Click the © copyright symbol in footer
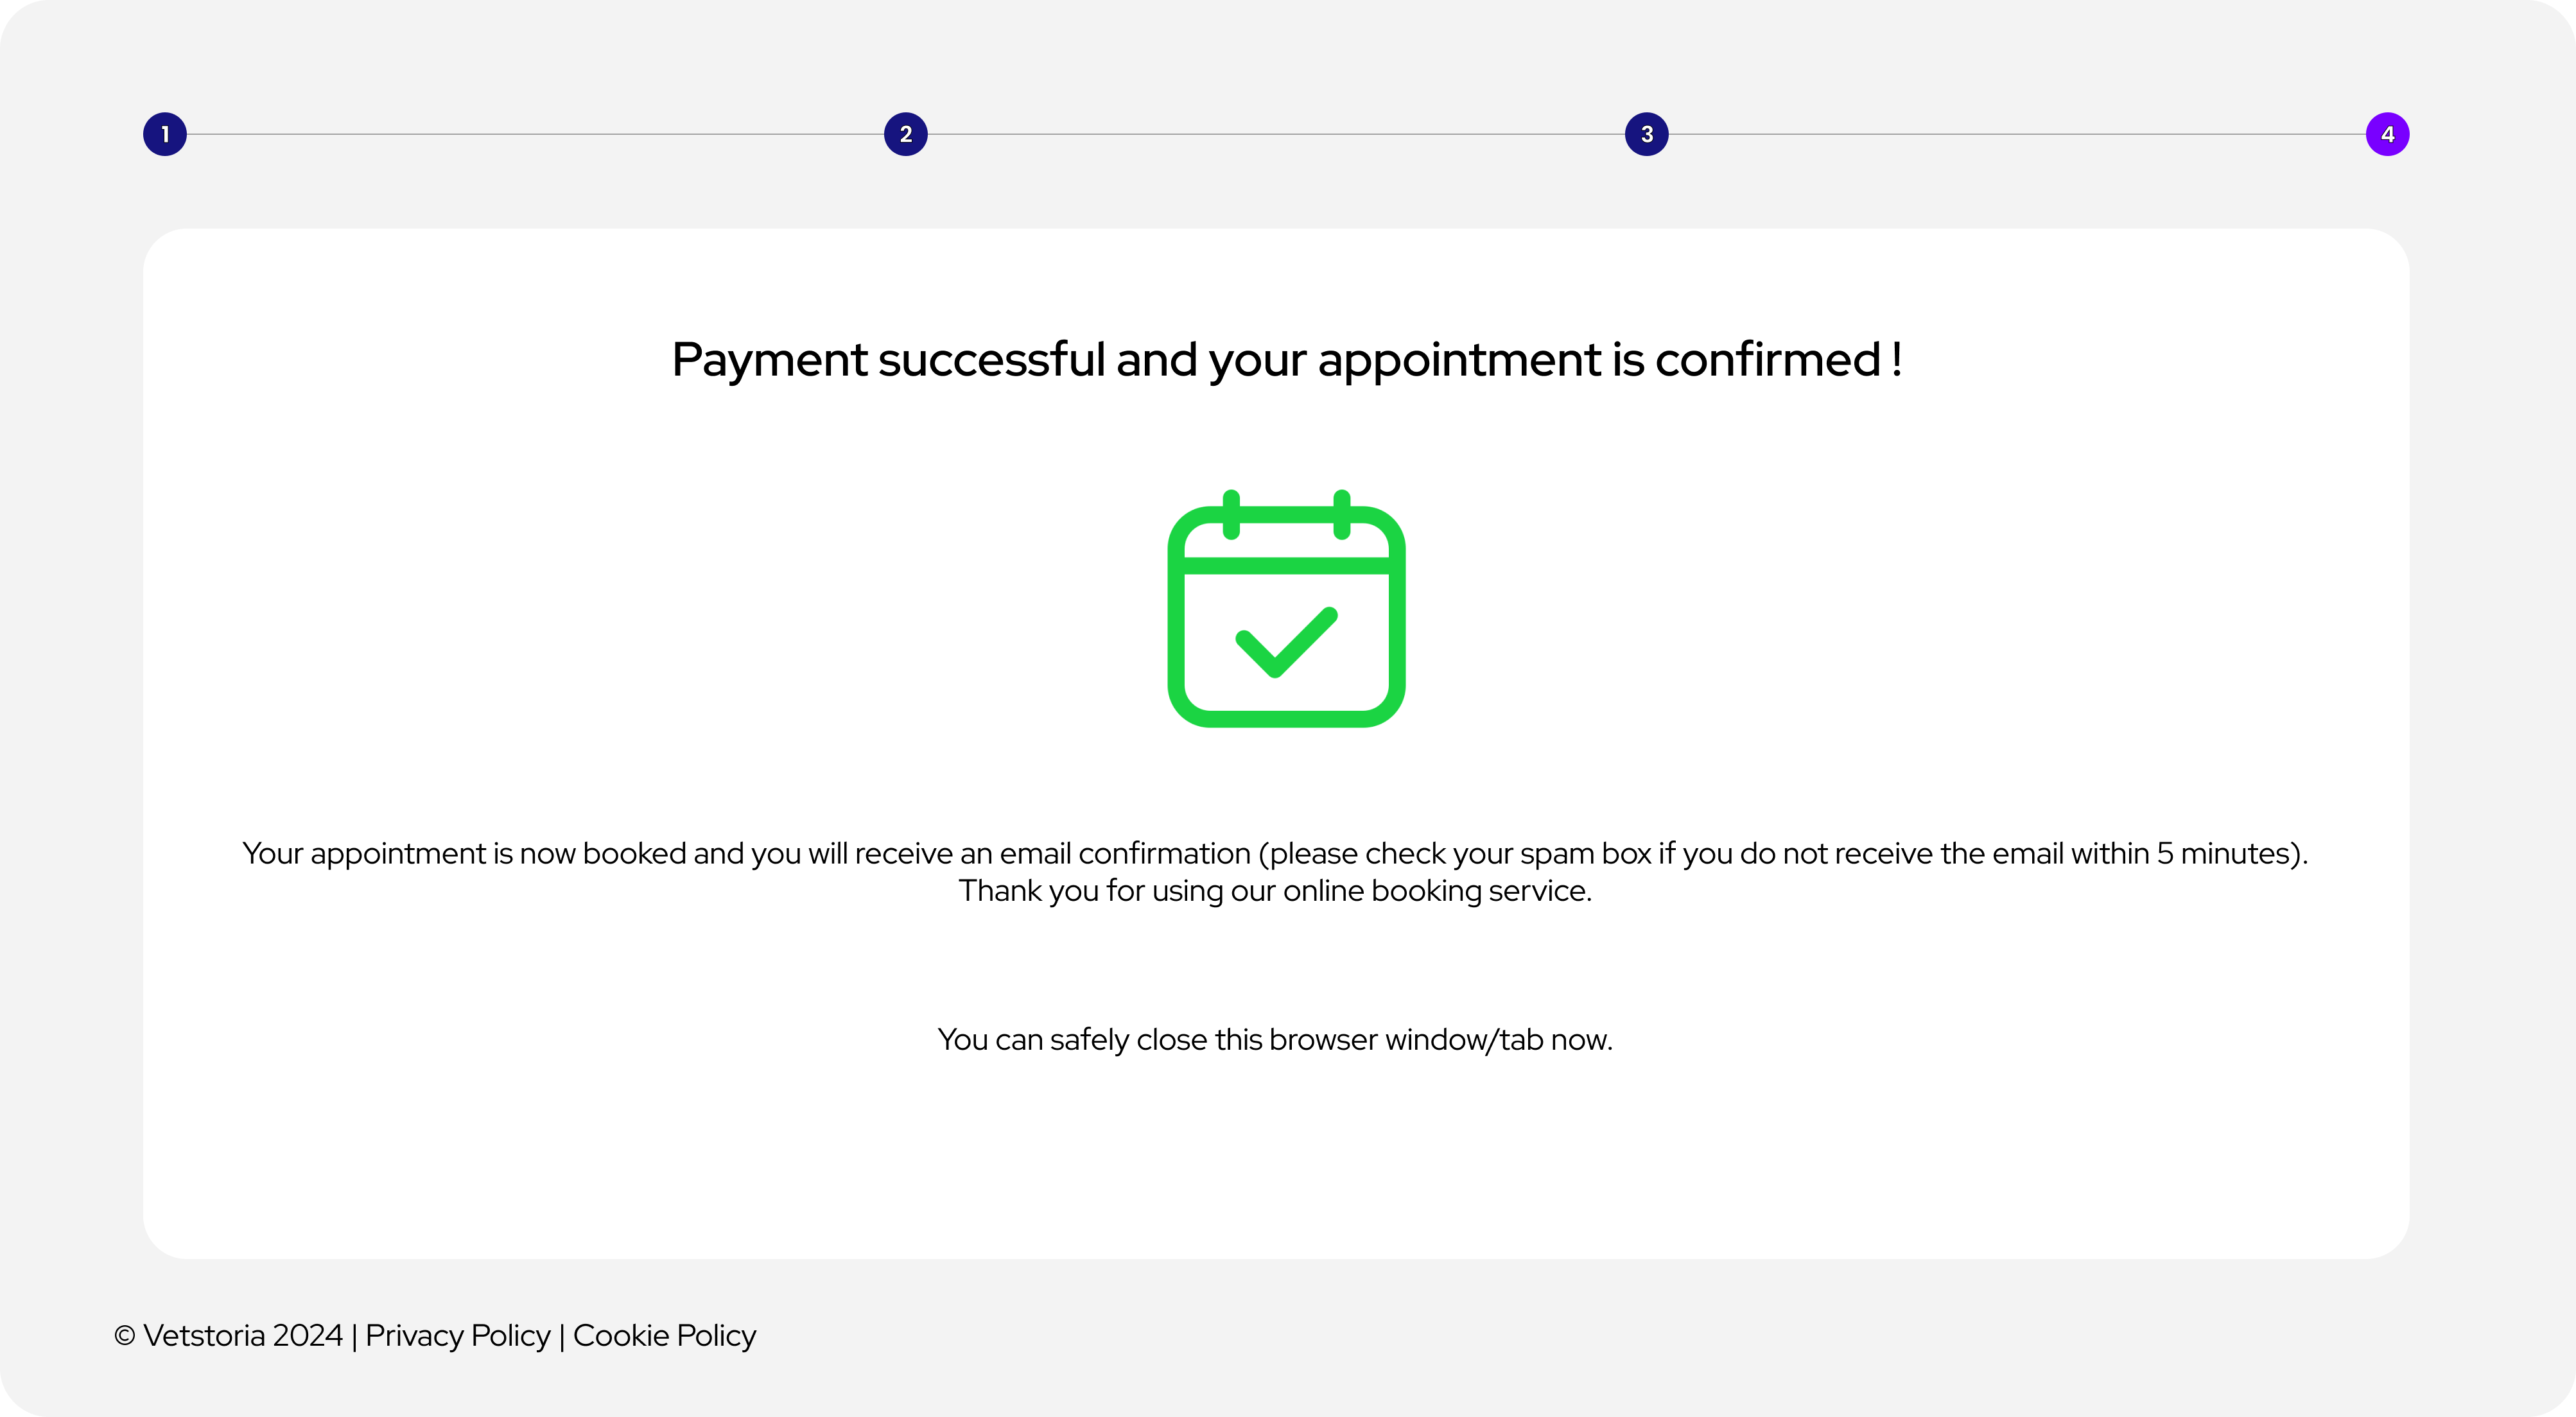The height and width of the screenshot is (1417, 2576). tap(125, 1336)
